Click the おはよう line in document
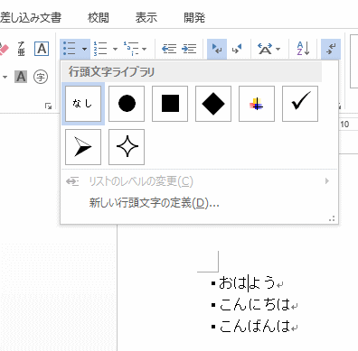Image resolution: width=358 pixels, height=351 pixels. point(248,283)
